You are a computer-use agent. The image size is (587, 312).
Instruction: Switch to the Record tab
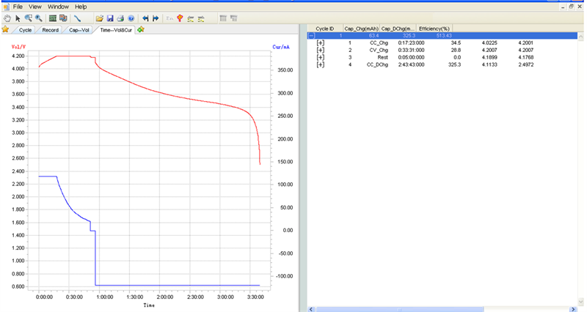click(50, 30)
